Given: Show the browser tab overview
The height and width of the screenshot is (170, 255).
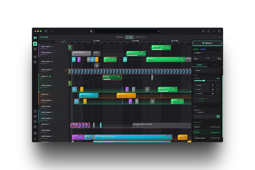Looking at the screenshot, I should [x=219, y=31].
